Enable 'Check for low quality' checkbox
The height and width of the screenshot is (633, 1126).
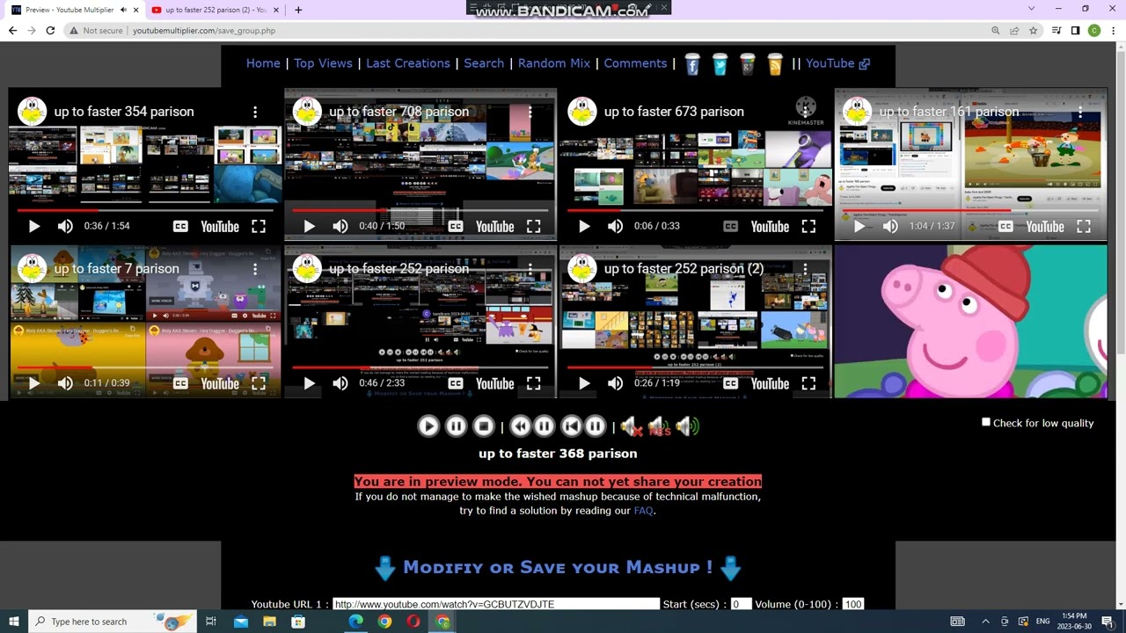pos(986,422)
